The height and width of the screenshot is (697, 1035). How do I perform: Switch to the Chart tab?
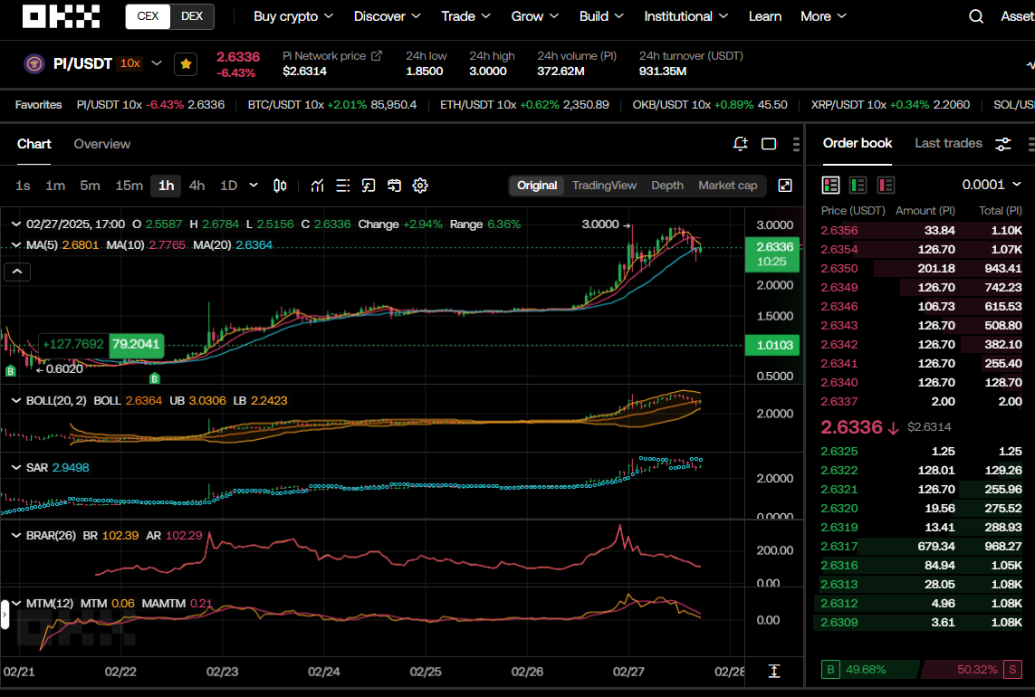[34, 144]
